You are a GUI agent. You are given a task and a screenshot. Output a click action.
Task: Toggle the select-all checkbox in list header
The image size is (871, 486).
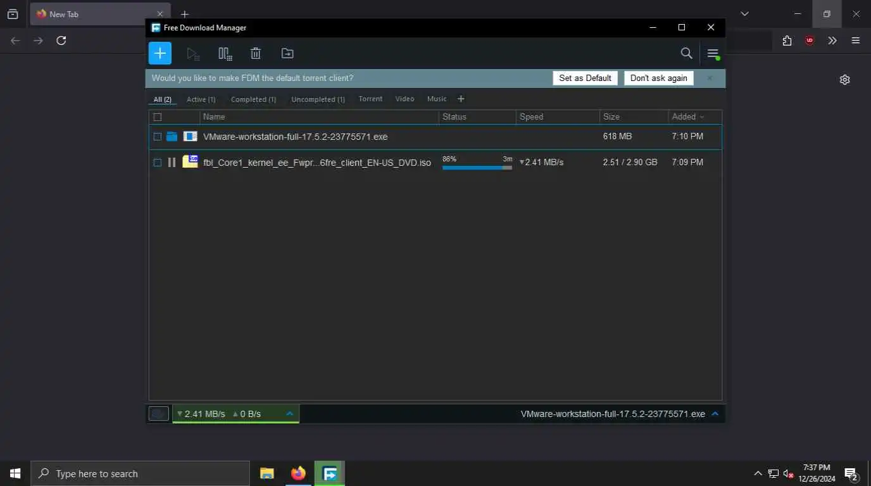(158, 117)
